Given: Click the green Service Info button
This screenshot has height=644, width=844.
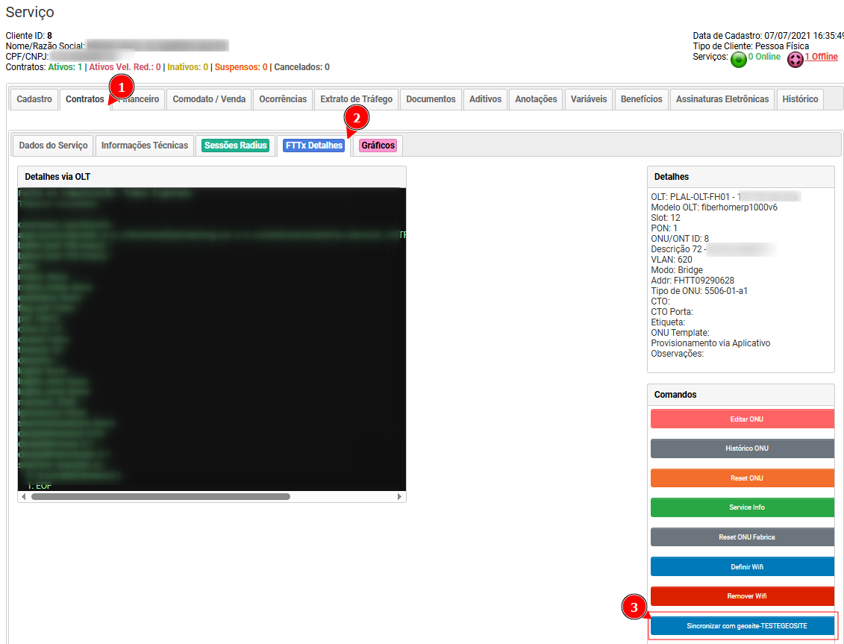Looking at the screenshot, I should pyautogui.click(x=743, y=507).
